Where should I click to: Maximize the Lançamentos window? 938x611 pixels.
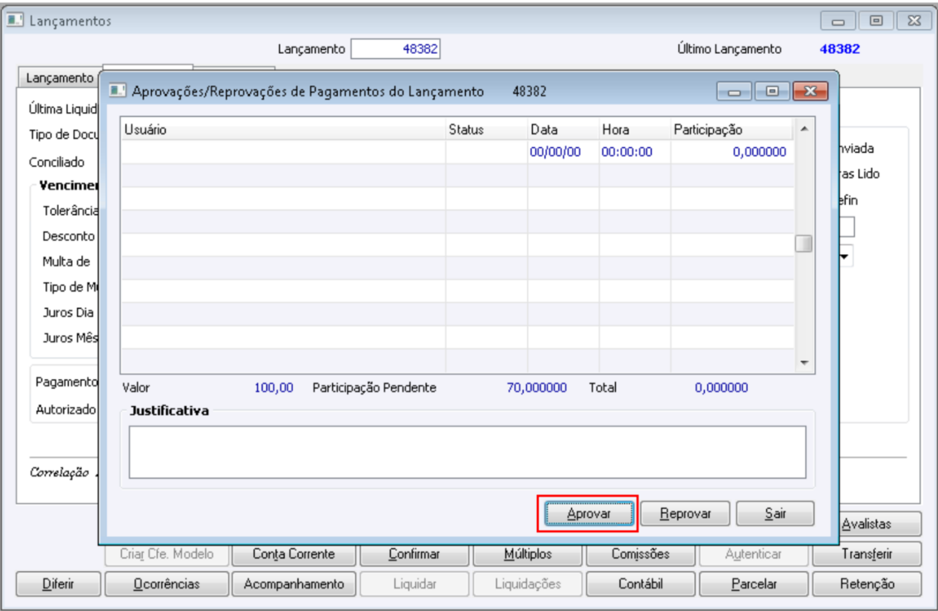(876, 21)
